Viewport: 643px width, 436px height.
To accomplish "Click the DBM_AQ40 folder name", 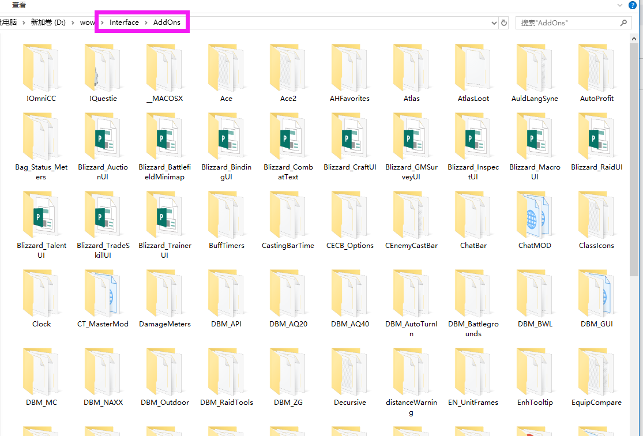I will [350, 324].
